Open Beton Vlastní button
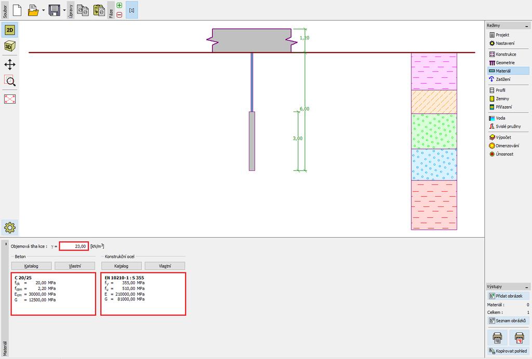Image resolution: width=532 pixels, height=359 pixels. pos(75,266)
